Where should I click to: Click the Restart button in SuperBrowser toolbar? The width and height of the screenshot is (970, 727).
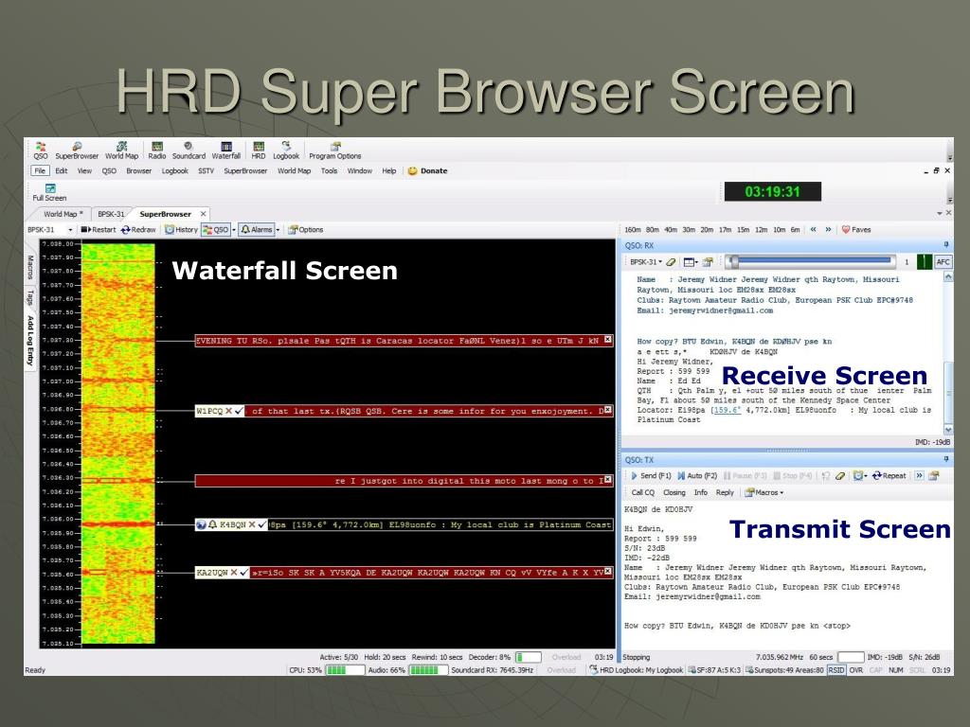(99, 229)
